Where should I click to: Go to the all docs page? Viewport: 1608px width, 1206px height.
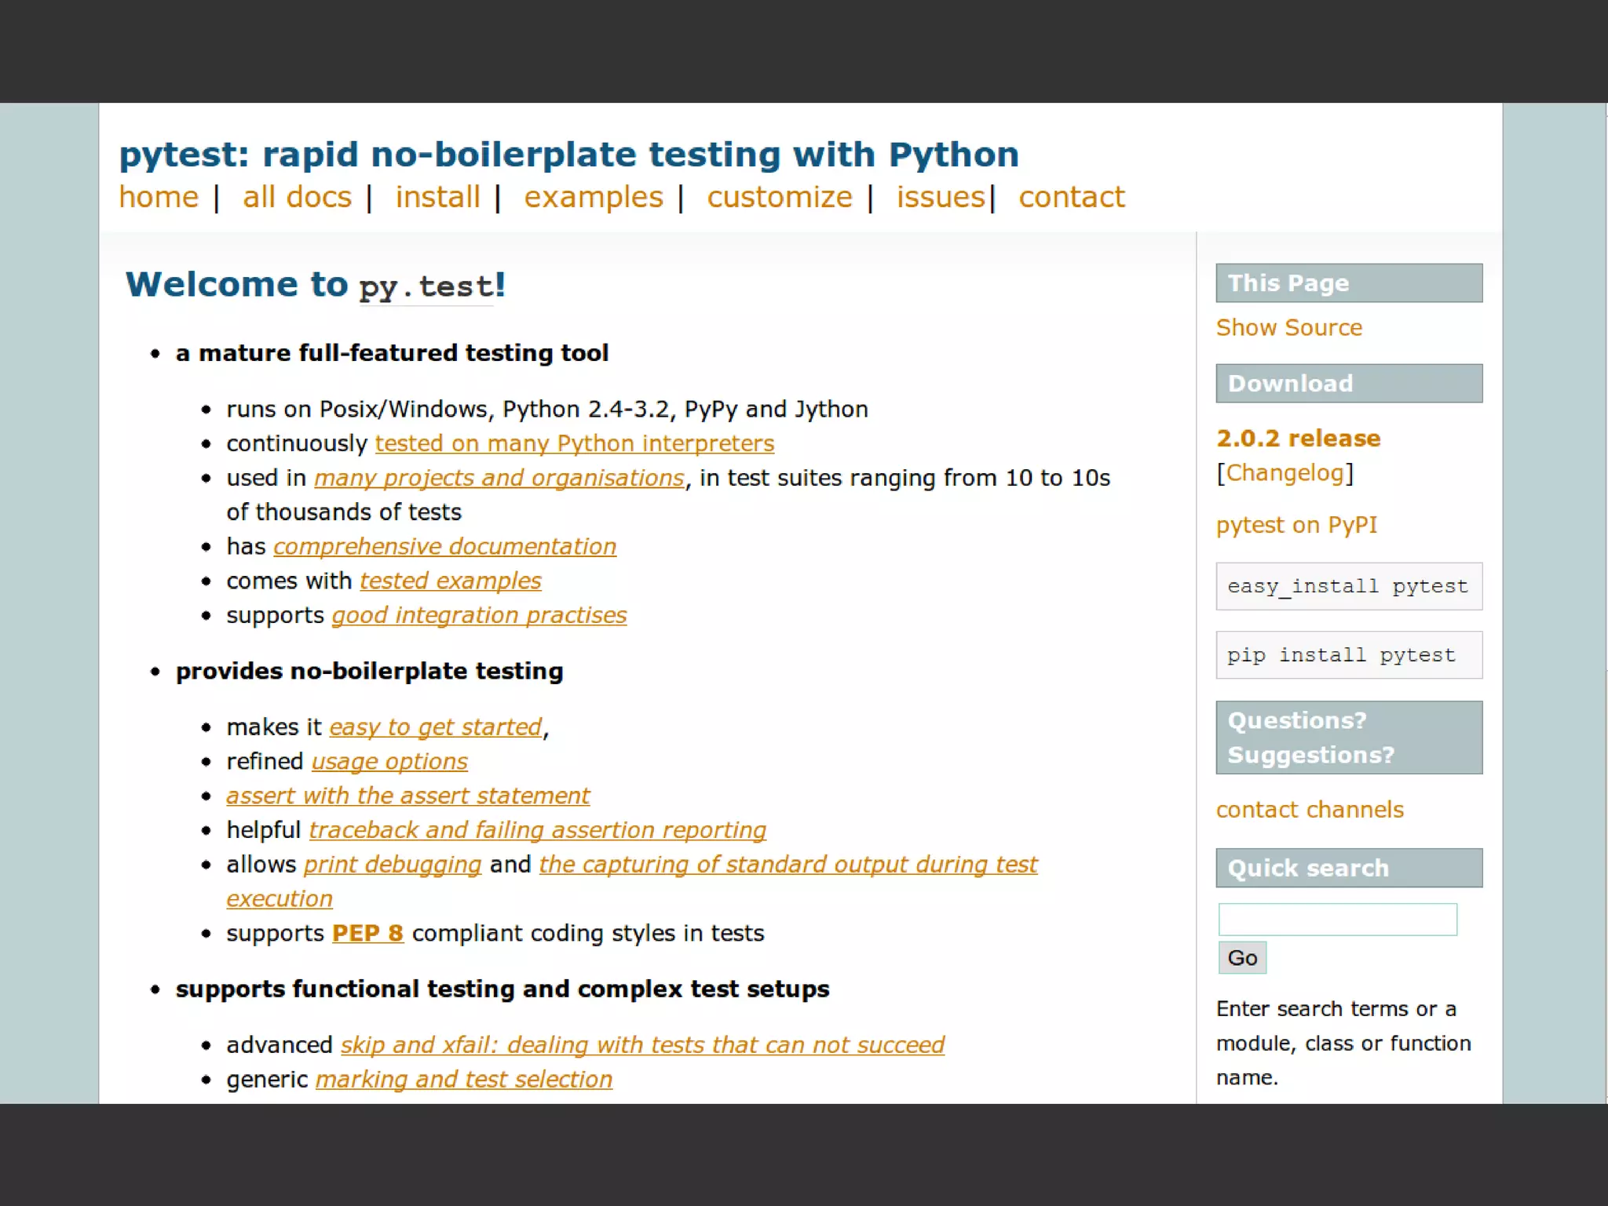[x=297, y=197]
